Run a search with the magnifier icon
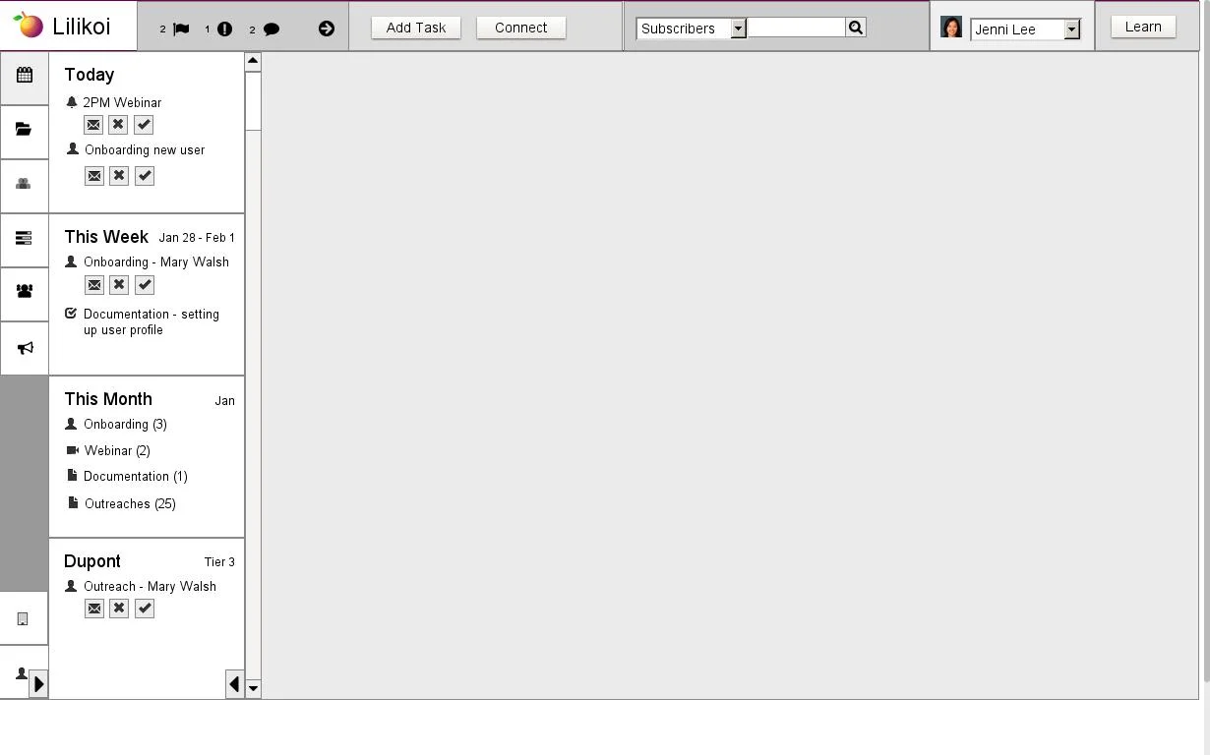The image size is (1210, 755). (x=855, y=28)
